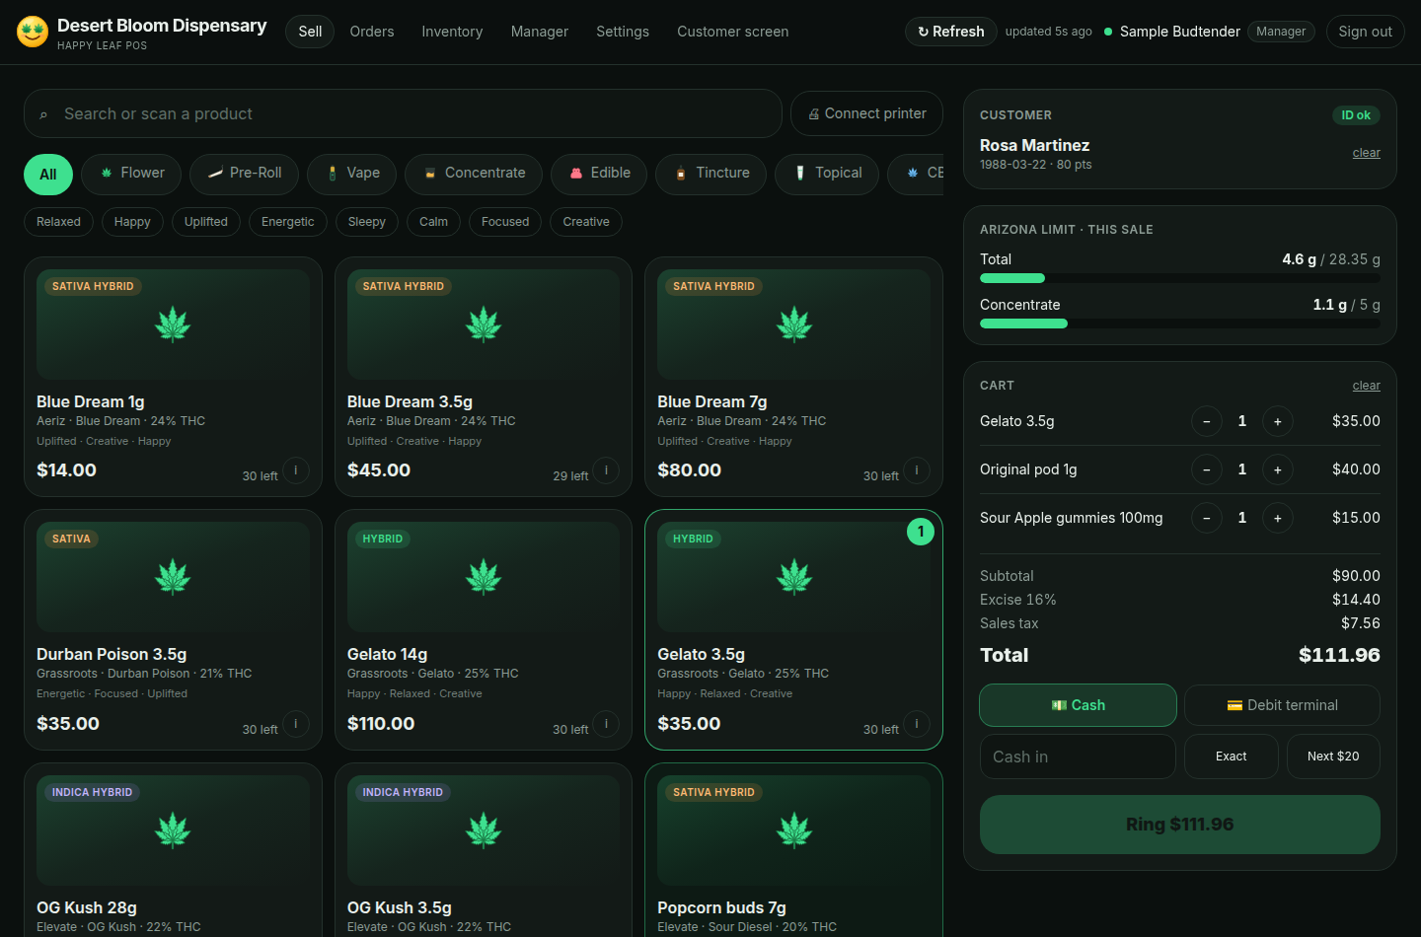Click the Manager role badge
Screen dimensions: 1421x937
(x=1281, y=32)
